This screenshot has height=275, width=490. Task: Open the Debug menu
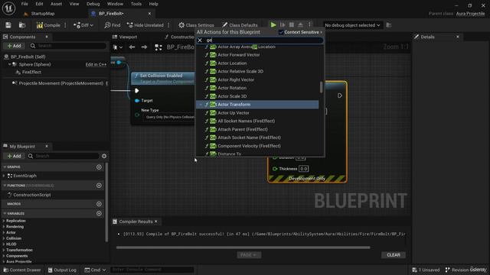point(93,4)
